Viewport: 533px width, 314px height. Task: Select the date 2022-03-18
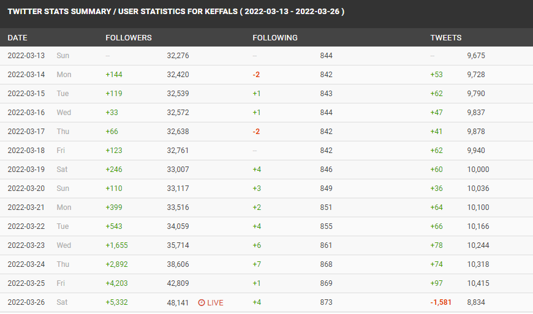26,151
